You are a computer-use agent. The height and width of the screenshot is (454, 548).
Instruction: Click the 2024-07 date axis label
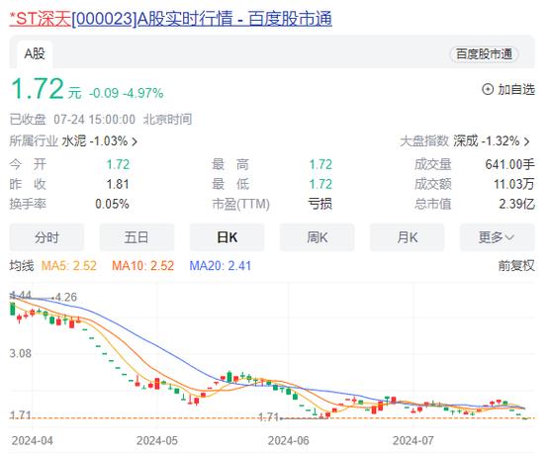[x=412, y=441]
